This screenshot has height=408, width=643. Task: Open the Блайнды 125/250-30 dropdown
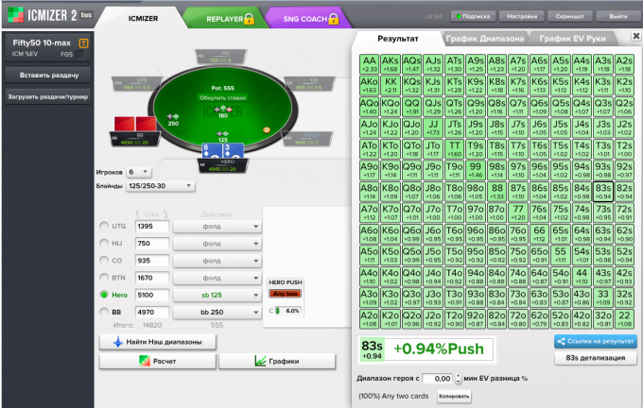pos(161,185)
